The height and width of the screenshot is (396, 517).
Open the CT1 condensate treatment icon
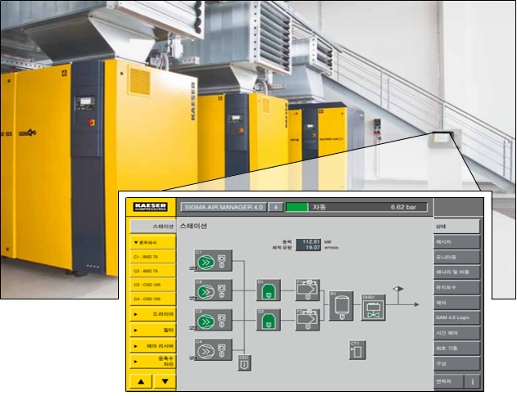pos(357,350)
